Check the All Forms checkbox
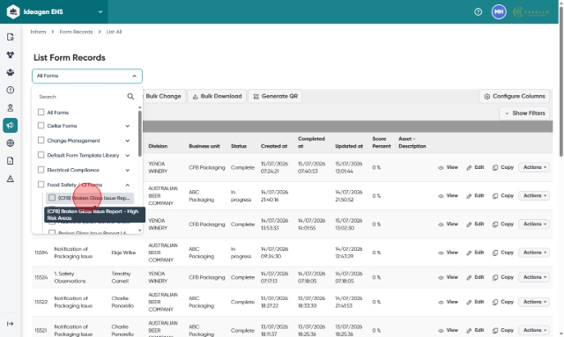The height and width of the screenshot is (337, 564). click(x=41, y=112)
